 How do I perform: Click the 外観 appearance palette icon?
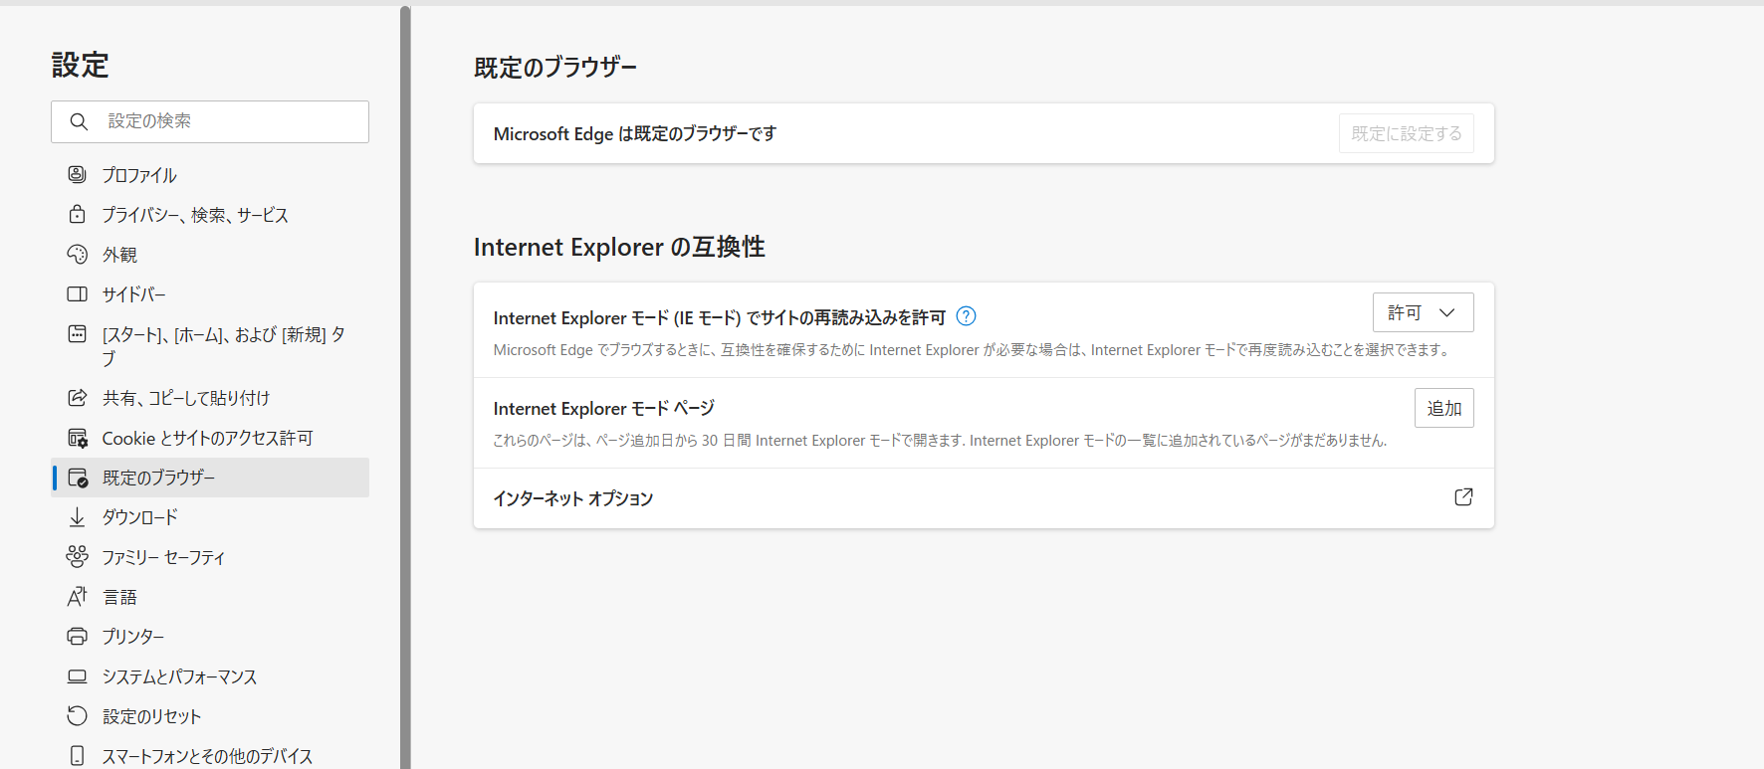(x=77, y=254)
